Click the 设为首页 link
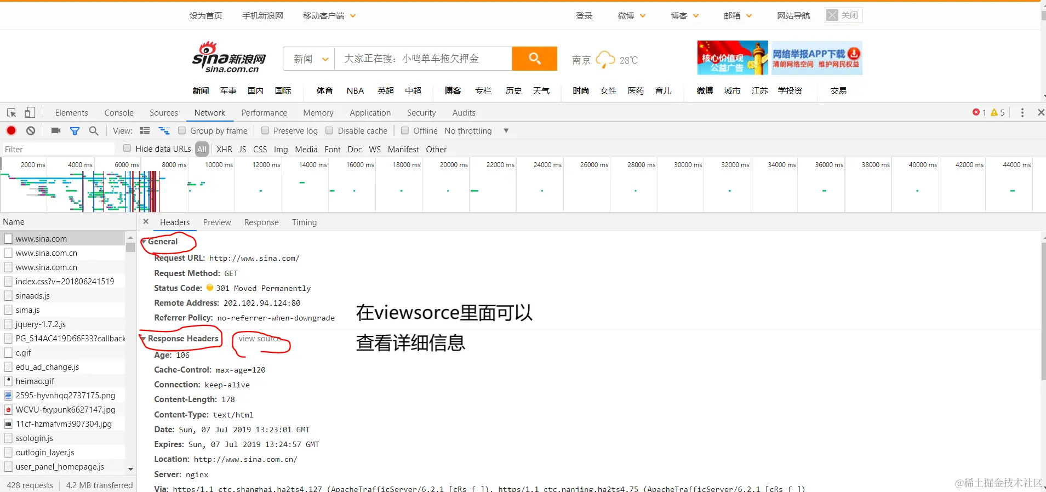This screenshot has width=1046, height=492. tap(206, 15)
